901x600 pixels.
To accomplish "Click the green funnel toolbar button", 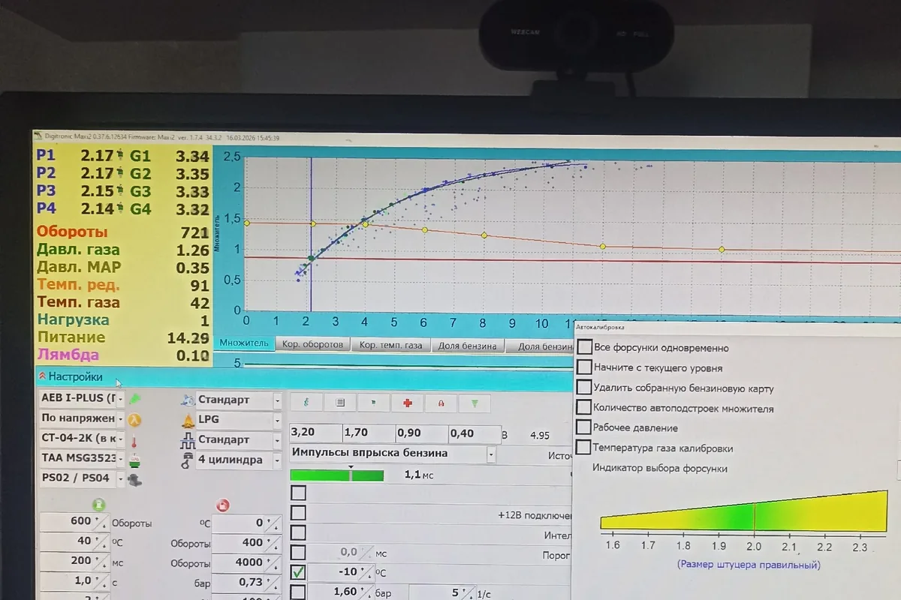I will pos(475,403).
